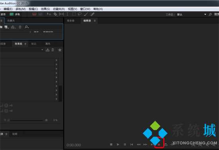
Task: Expand the first effect slot arrow
Action: click(57, 60)
